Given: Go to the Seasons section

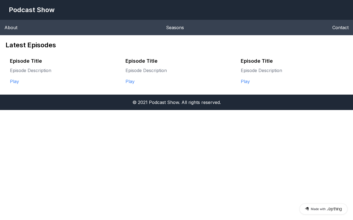Looking at the screenshot, I should [175, 28].
